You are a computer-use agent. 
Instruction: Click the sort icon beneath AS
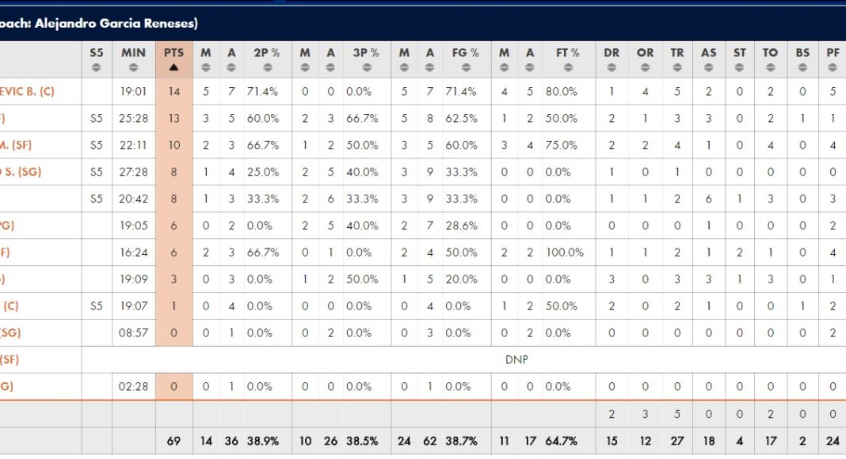pyautogui.click(x=708, y=67)
